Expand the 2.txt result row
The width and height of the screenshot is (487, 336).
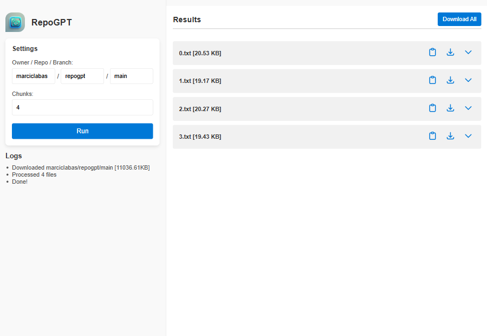coord(468,108)
